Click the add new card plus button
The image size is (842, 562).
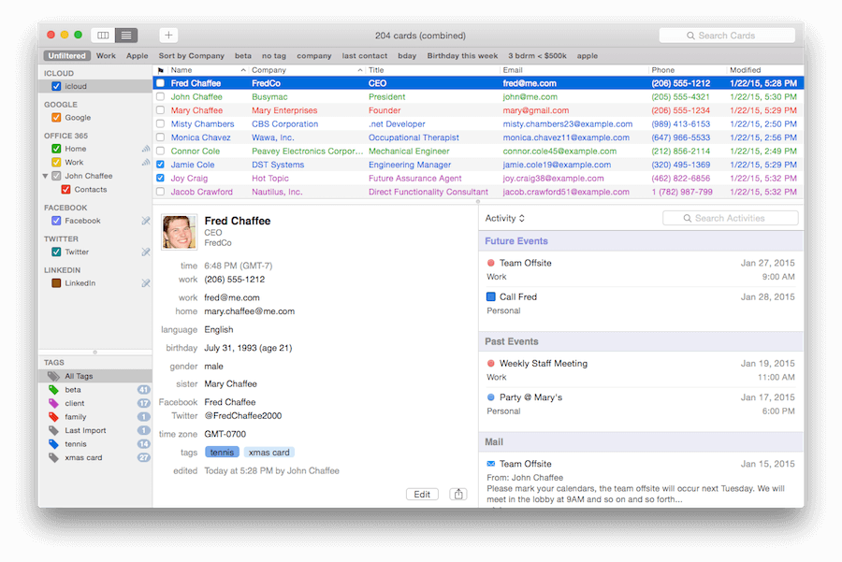click(x=168, y=36)
